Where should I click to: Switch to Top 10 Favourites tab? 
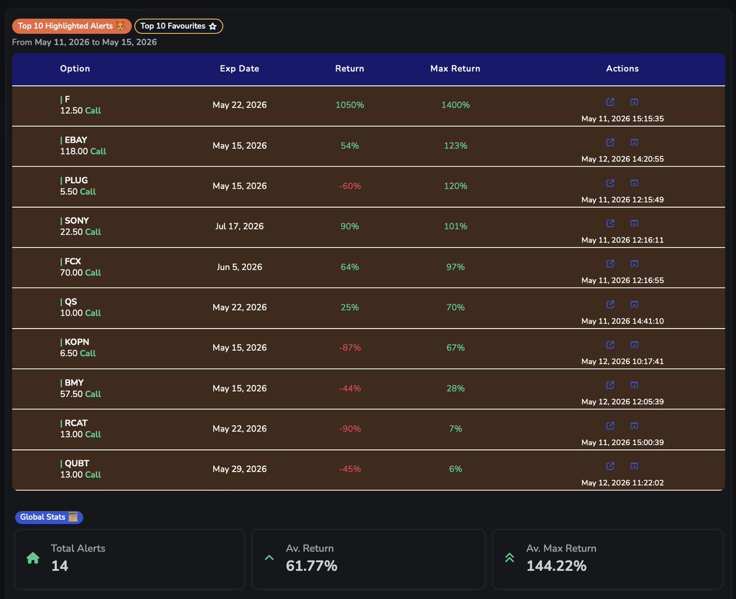pos(178,26)
